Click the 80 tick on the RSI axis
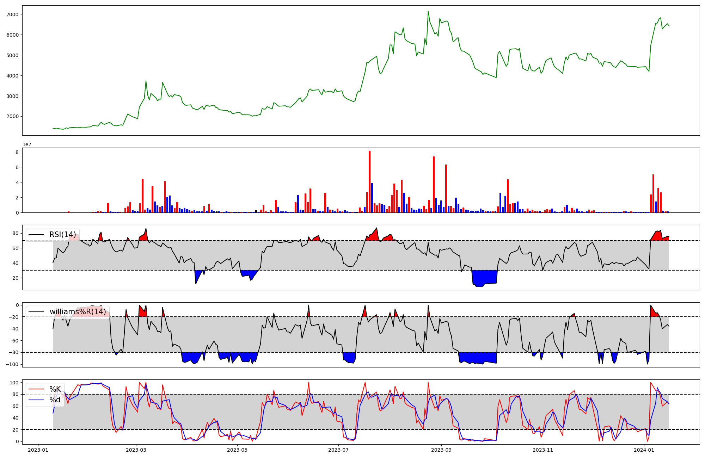The height and width of the screenshot is (458, 705). (16, 233)
